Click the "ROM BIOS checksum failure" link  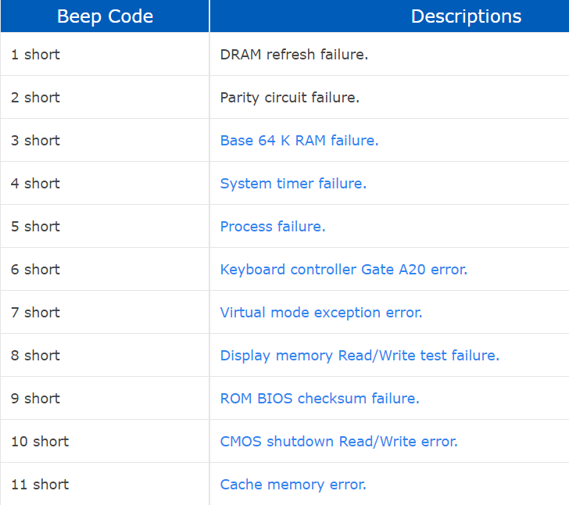coord(319,399)
